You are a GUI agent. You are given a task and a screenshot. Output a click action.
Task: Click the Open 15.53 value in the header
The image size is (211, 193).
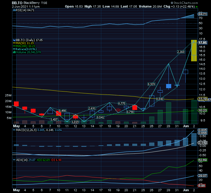click(74, 6)
